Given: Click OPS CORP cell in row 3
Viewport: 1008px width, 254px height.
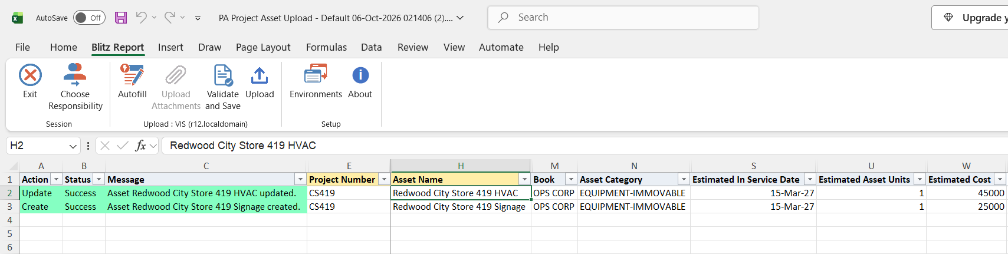Looking at the screenshot, I should [x=554, y=207].
